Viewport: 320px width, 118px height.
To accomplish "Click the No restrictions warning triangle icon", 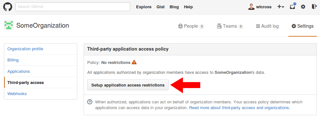I will tap(134, 62).
